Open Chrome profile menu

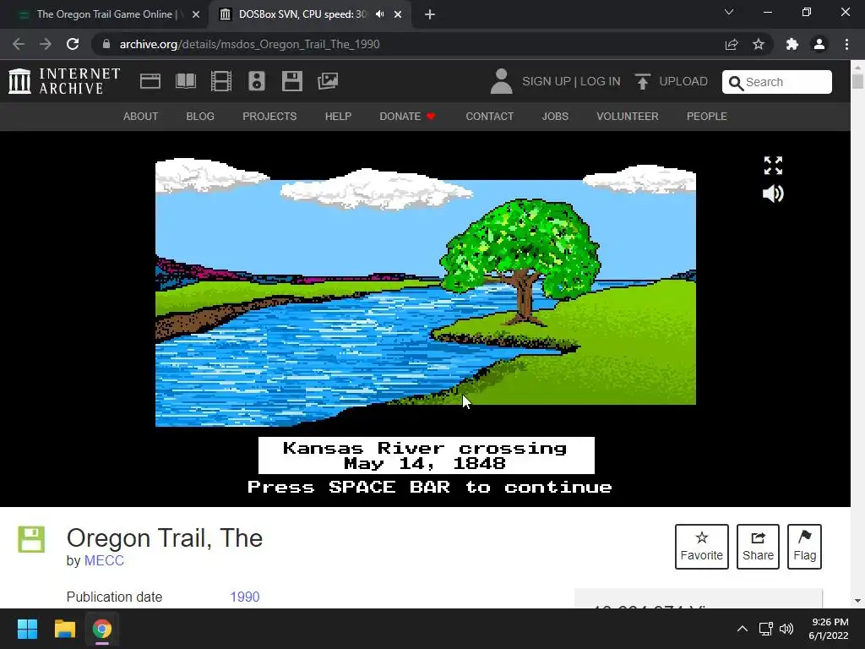(x=819, y=44)
